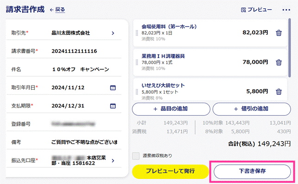Edit the 請求書番号 field 20241112111116

(74, 51)
